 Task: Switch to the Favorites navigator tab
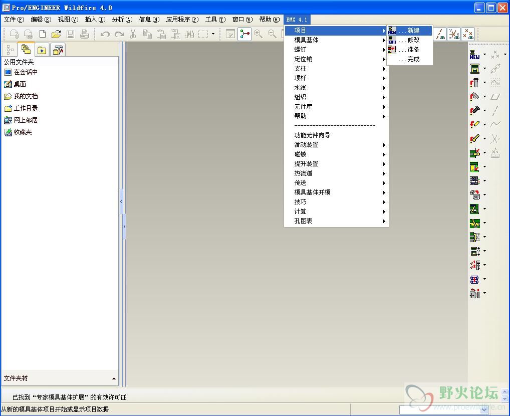point(42,50)
